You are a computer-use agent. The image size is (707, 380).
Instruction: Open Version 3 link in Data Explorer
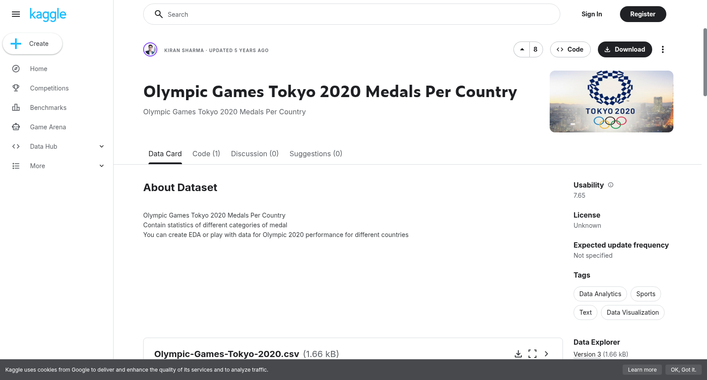[587, 354]
